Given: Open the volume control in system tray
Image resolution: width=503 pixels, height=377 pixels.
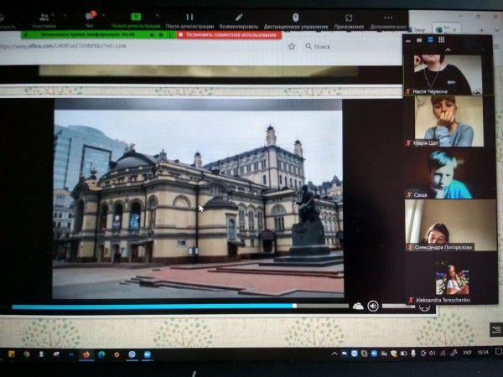Looking at the screenshot, I should [x=433, y=354].
